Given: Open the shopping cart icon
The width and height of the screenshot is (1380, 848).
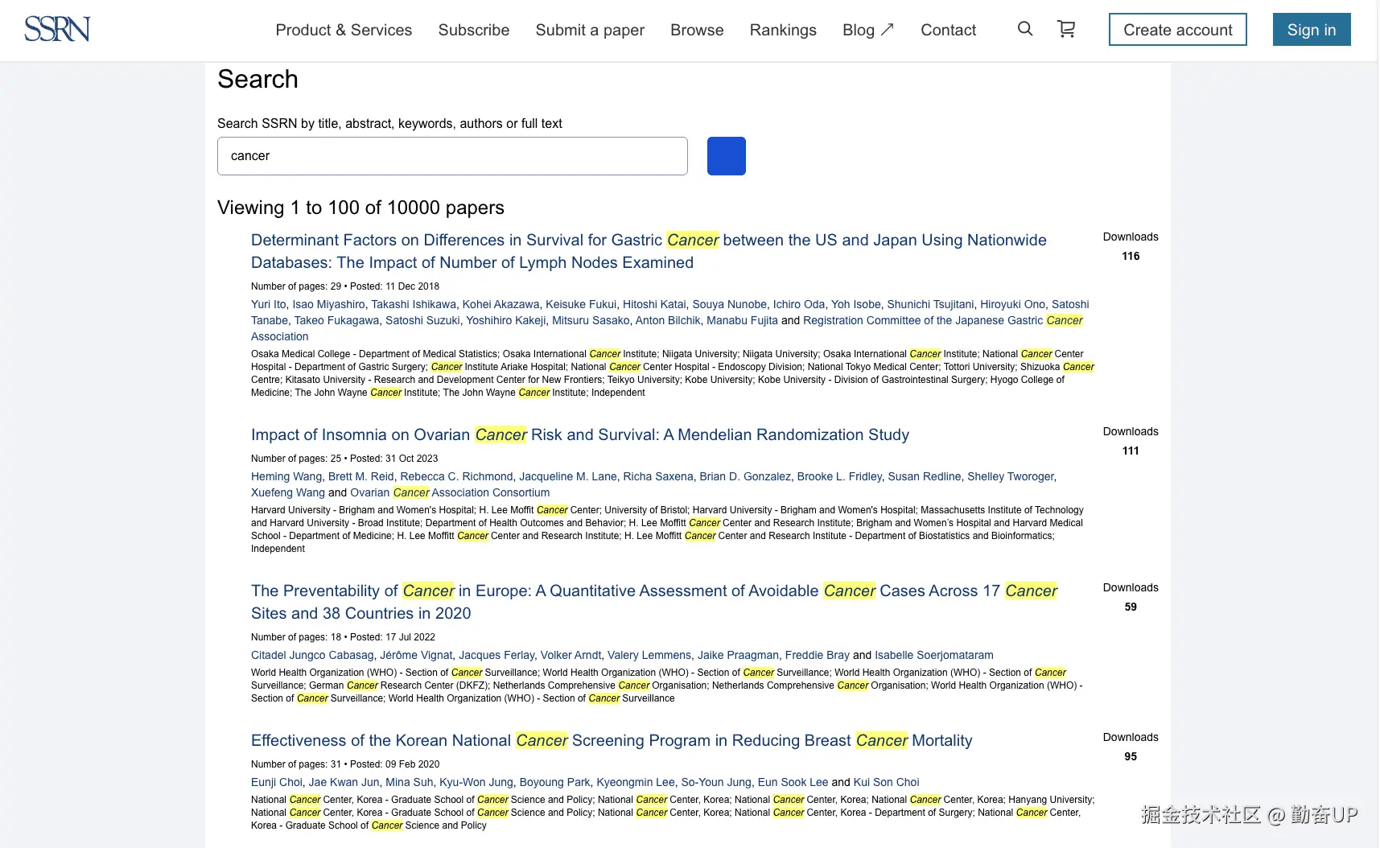Looking at the screenshot, I should coord(1065,28).
